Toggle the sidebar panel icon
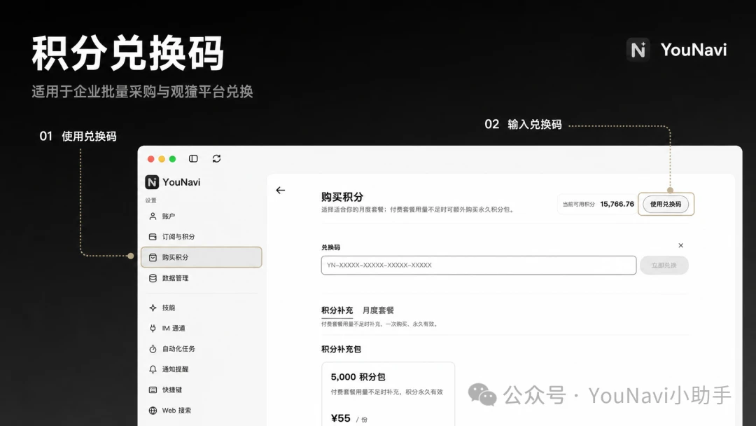The height and width of the screenshot is (426, 756). coord(193,159)
